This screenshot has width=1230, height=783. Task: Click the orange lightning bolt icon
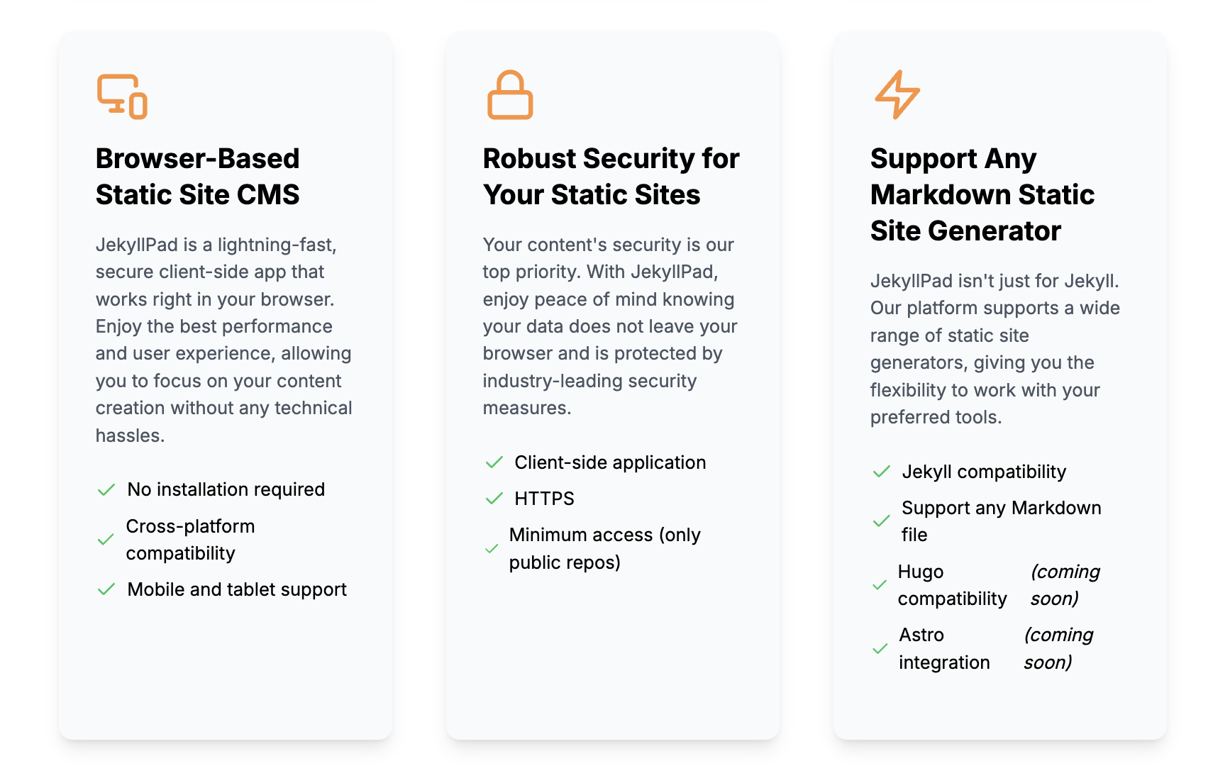coord(897,94)
